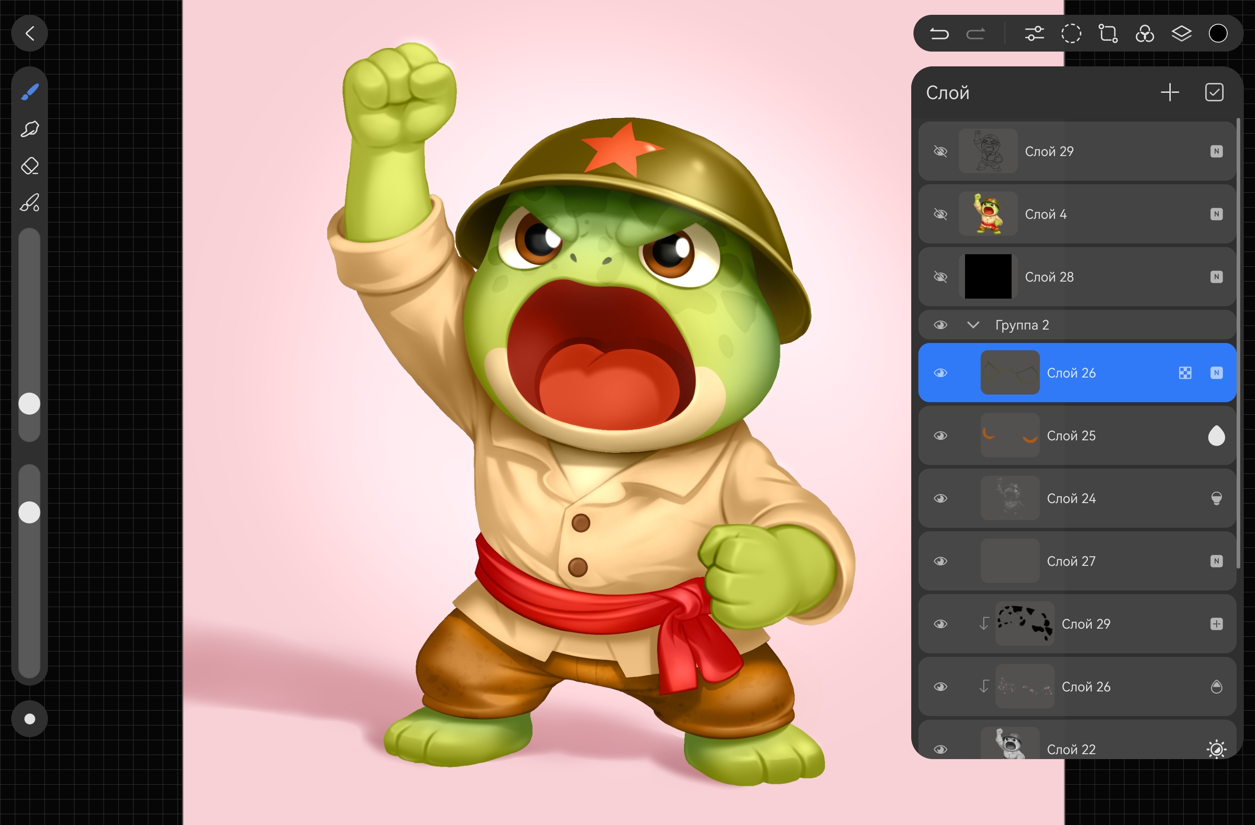This screenshot has width=1255, height=825.
Task: Enable layer multi-select checkbox
Action: click(1214, 92)
